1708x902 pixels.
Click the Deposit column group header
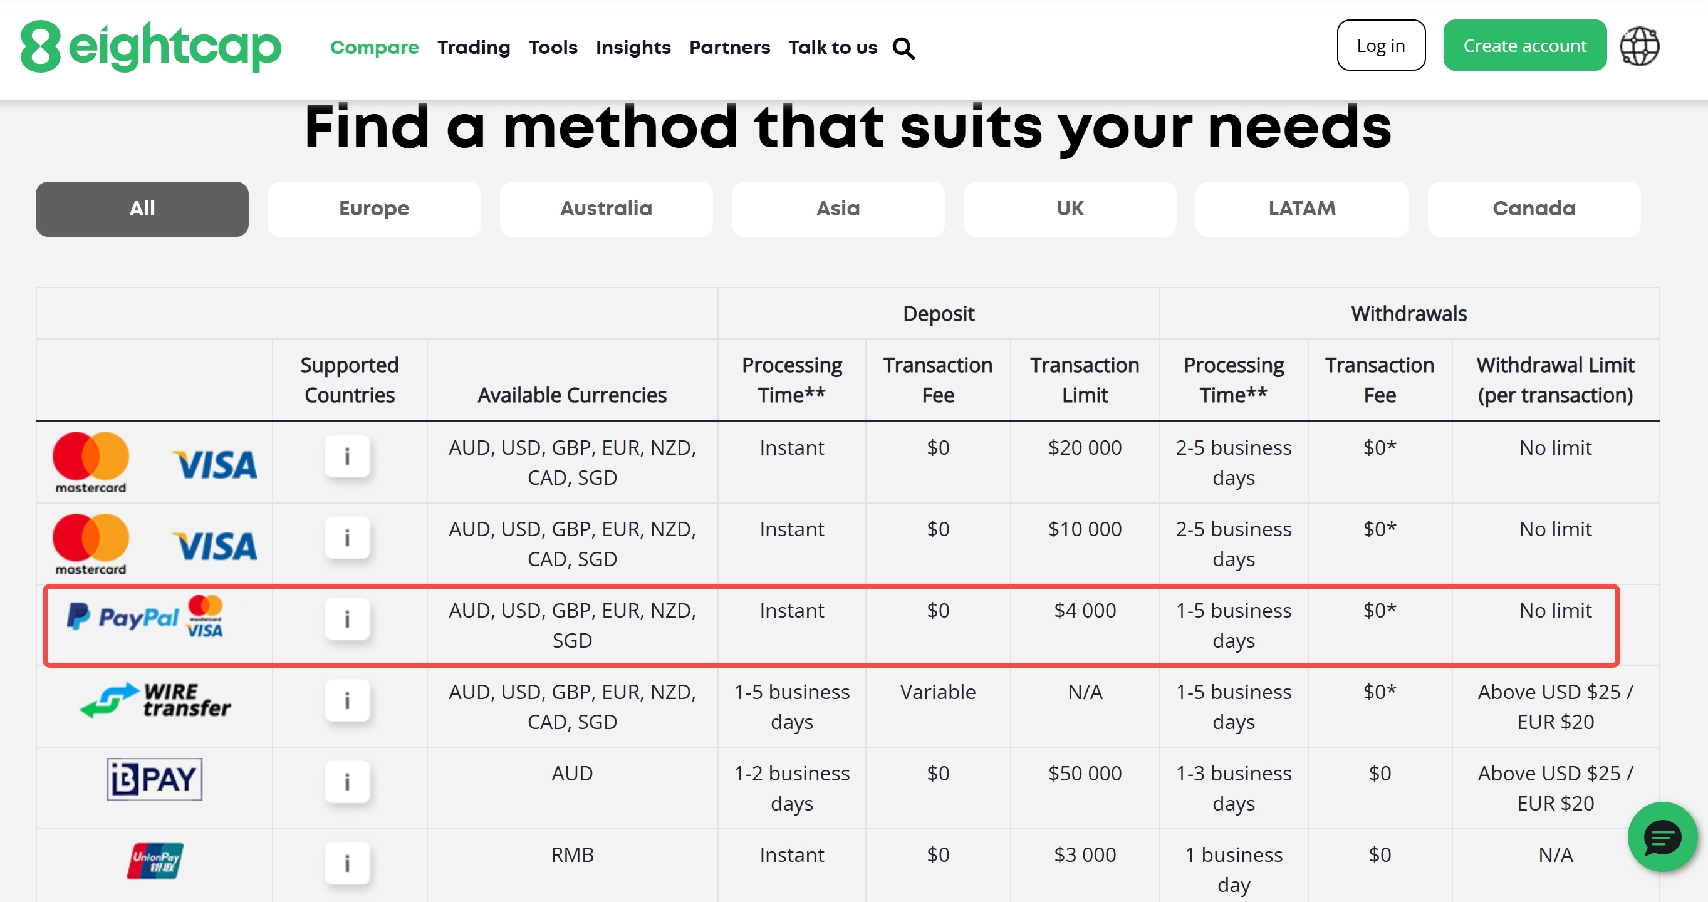coord(938,313)
